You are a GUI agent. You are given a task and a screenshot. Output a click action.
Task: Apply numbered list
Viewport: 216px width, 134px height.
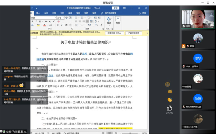[x=82, y=18]
